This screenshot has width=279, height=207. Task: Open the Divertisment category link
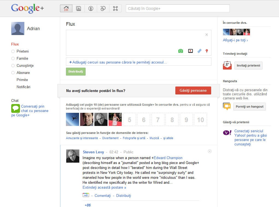pos(110,138)
